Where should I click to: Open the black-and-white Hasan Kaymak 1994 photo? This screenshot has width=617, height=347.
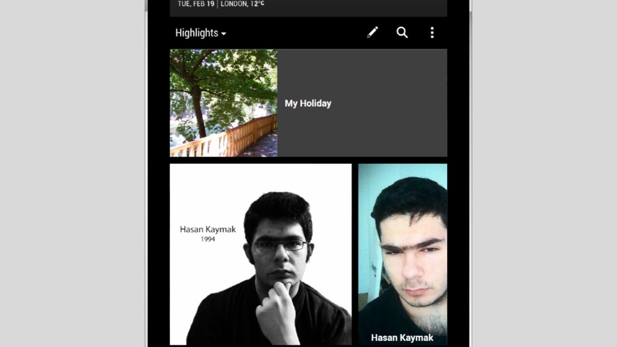point(261,254)
